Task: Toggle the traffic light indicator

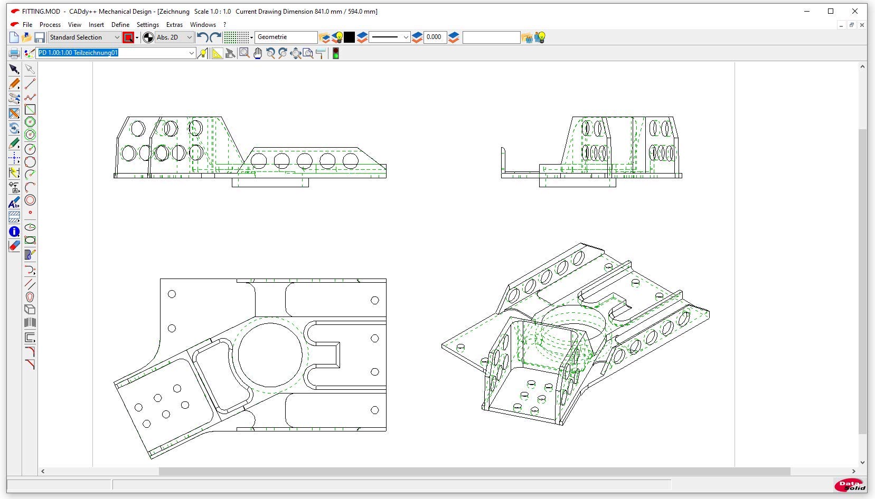Action: pos(335,53)
